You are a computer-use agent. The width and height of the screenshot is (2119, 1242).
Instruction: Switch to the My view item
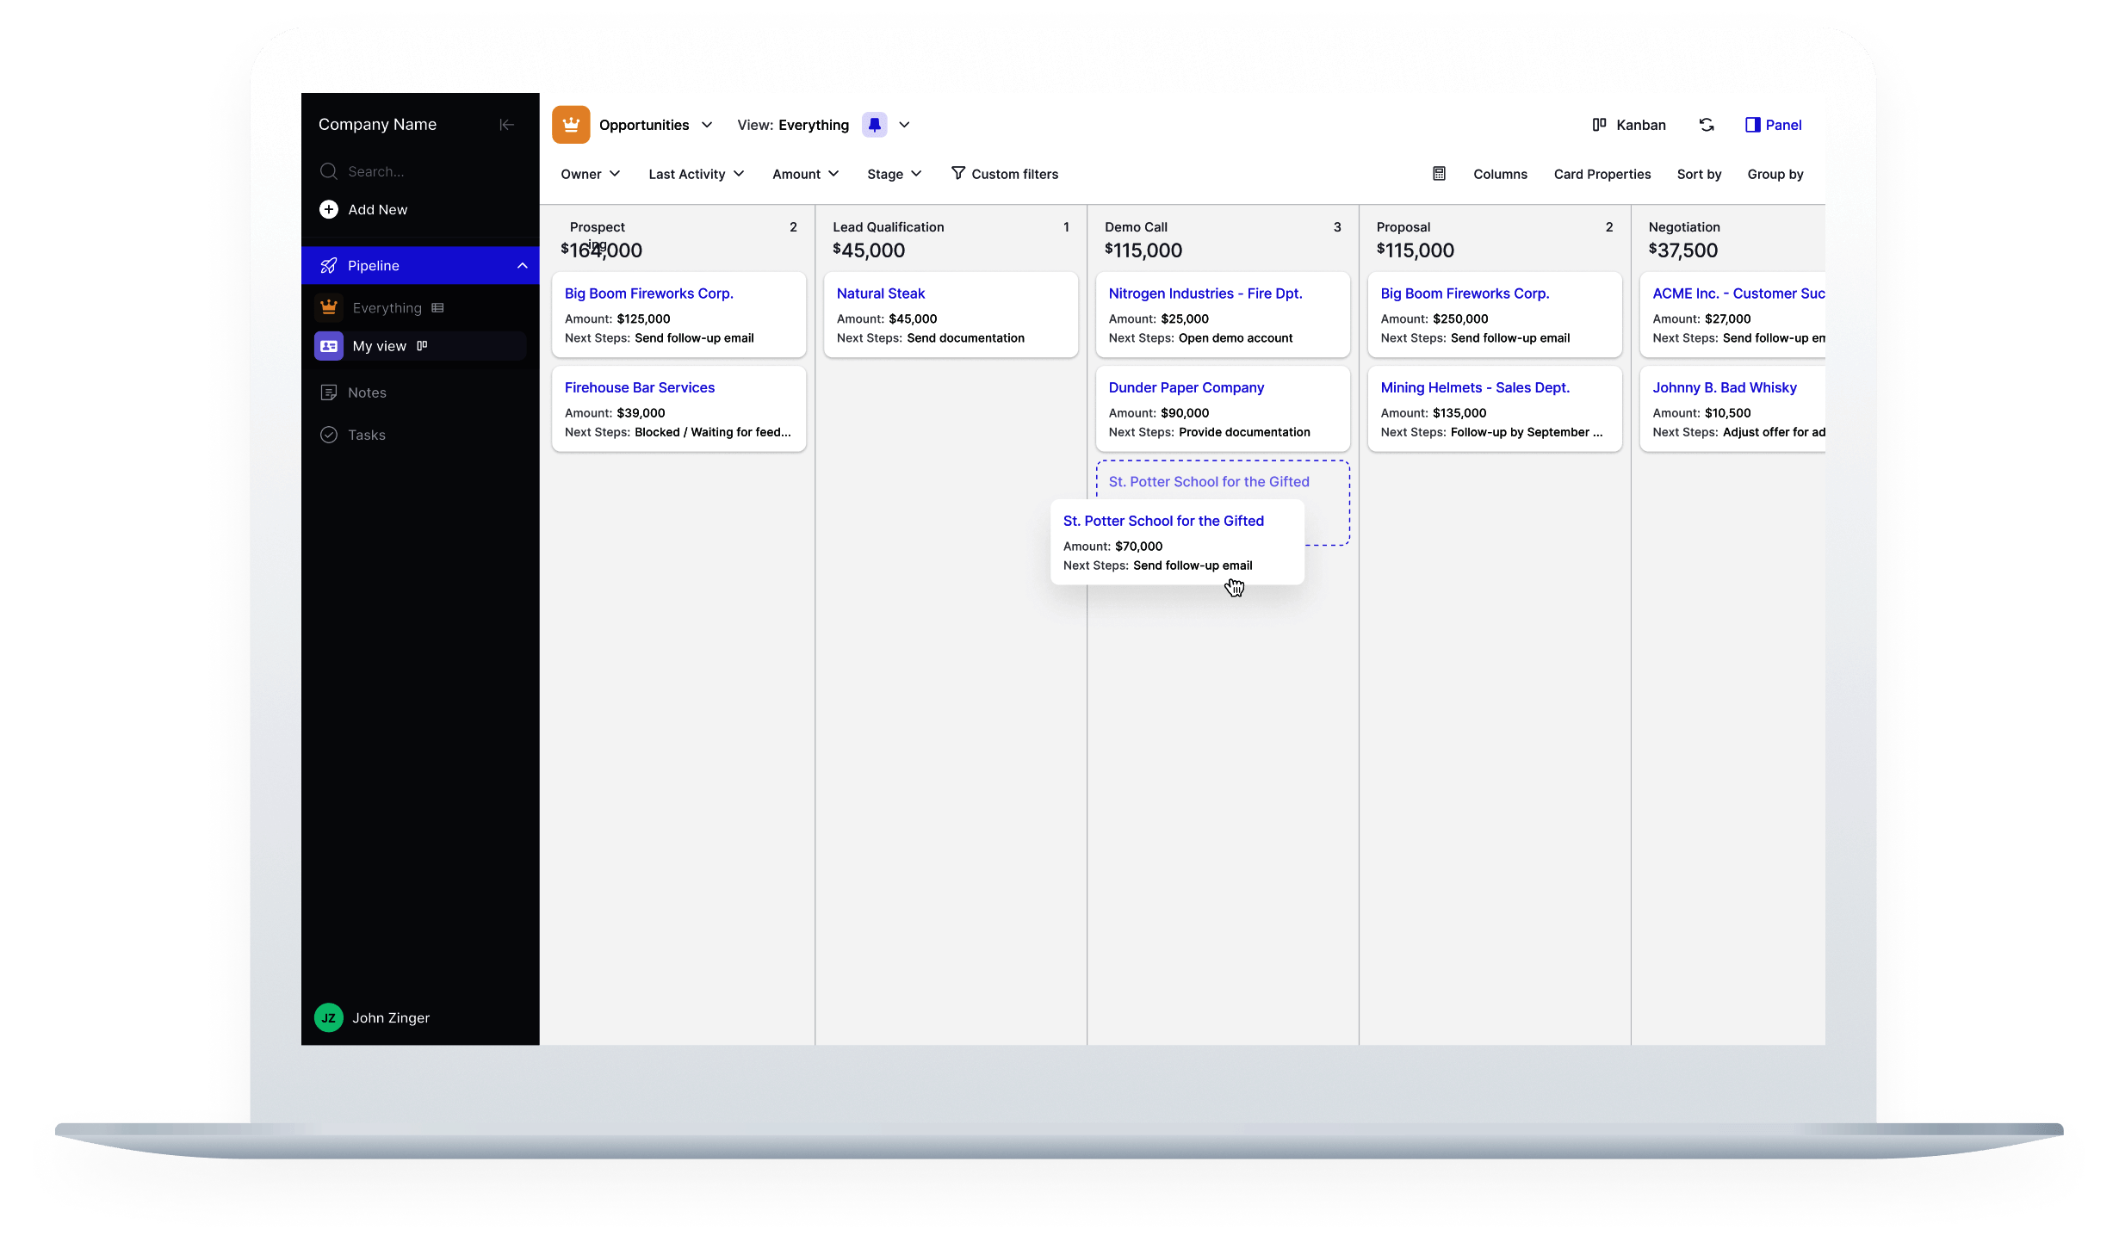tap(380, 345)
